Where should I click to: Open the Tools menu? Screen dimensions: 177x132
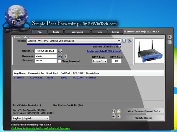coord(56,32)
